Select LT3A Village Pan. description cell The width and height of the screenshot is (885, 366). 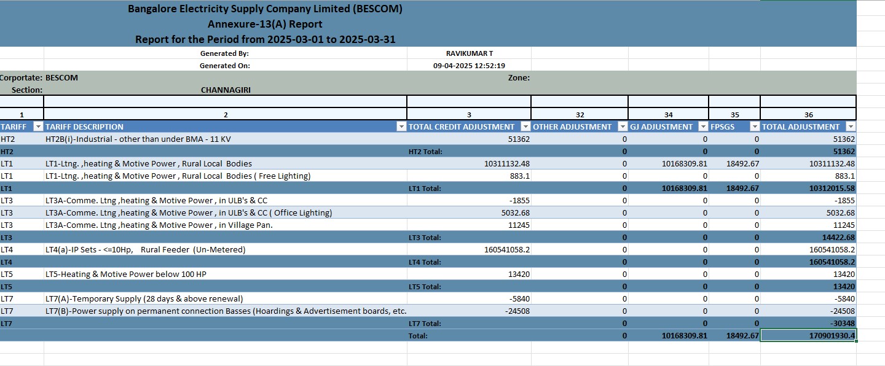(x=226, y=225)
